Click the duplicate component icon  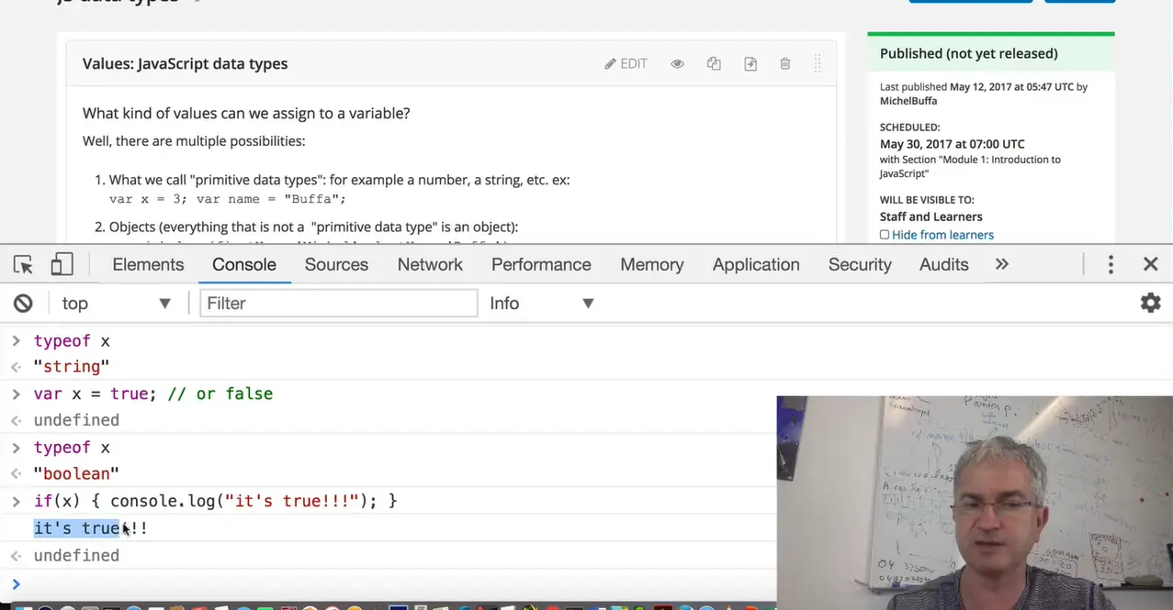pyautogui.click(x=714, y=63)
